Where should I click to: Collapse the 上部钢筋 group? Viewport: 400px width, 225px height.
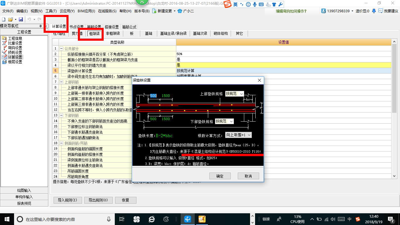coord(61,82)
